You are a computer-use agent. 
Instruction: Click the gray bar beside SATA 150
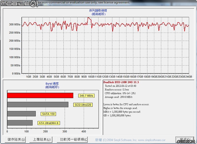[22, 114]
